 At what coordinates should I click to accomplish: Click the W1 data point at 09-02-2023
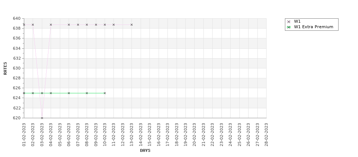tap(96, 25)
